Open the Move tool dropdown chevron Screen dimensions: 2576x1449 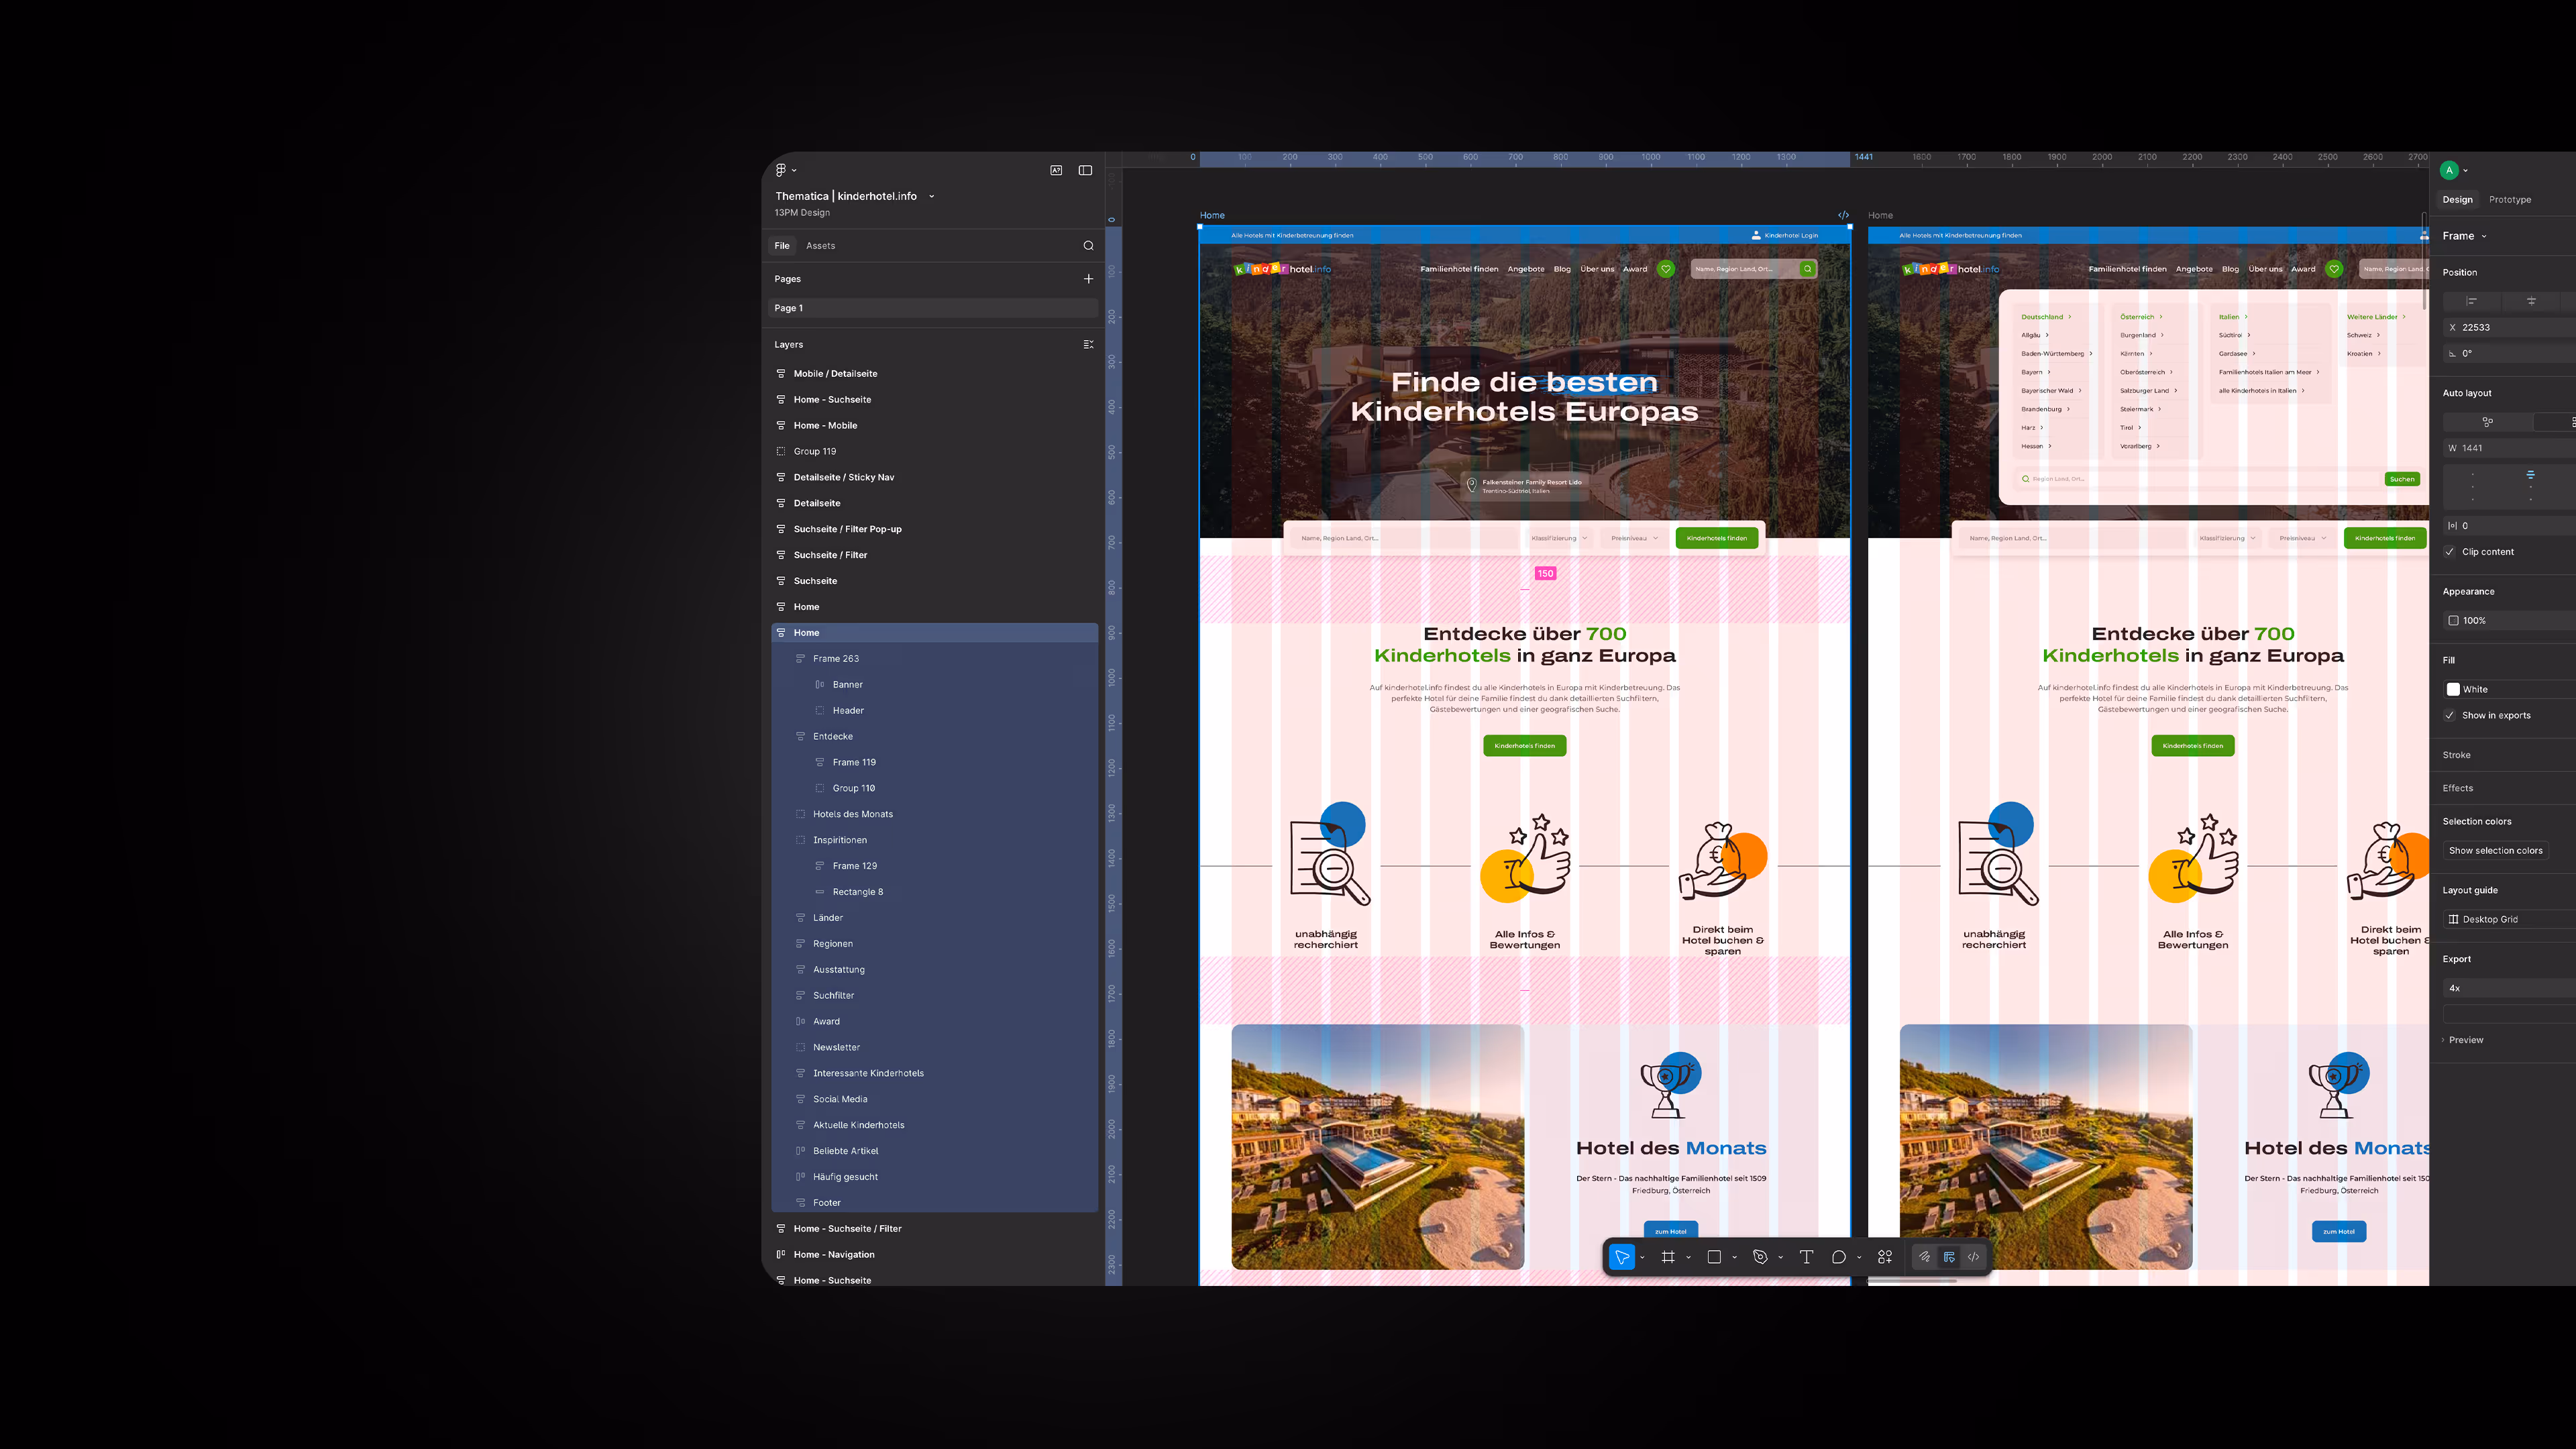point(1641,1257)
